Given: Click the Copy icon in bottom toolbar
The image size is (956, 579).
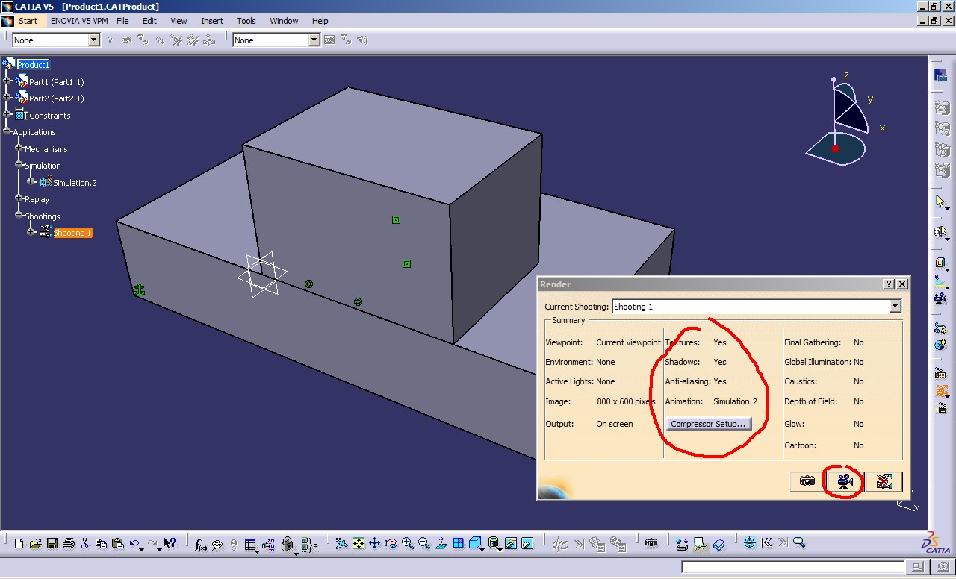Looking at the screenshot, I should pos(101,544).
